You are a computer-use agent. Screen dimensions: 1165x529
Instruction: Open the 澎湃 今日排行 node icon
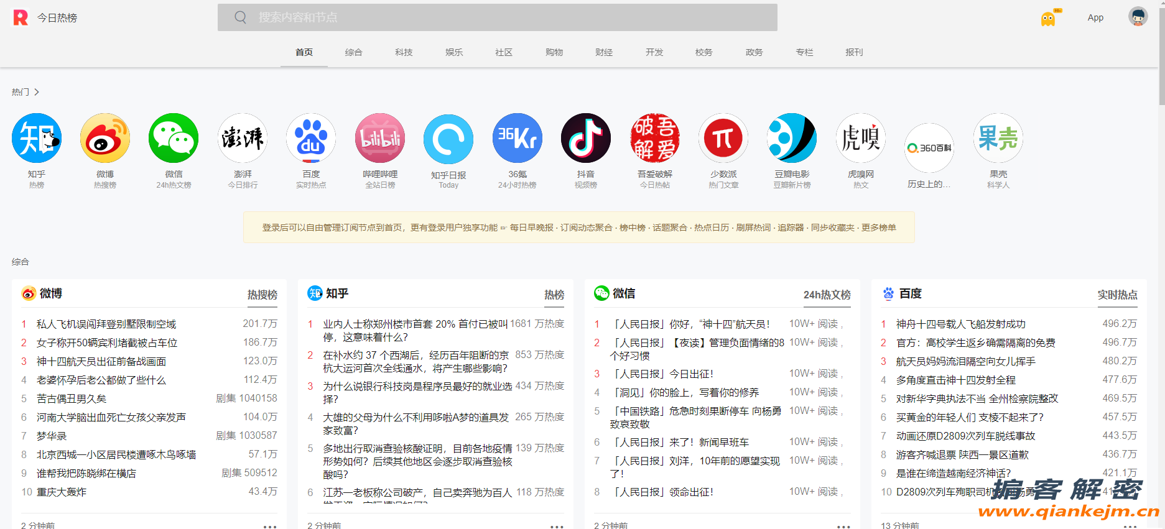click(x=243, y=138)
